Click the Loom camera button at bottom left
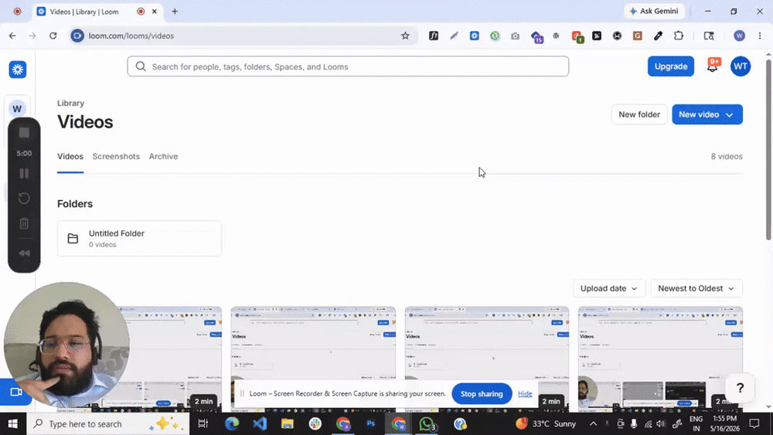This screenshot has width=773, height=435. pyautogui.click(x=15, y=393)
